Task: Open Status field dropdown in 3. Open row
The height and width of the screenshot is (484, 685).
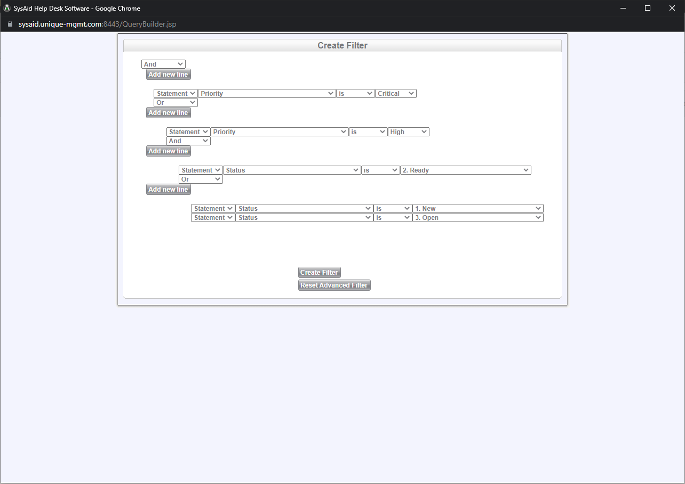Action: tap(304, 218)
